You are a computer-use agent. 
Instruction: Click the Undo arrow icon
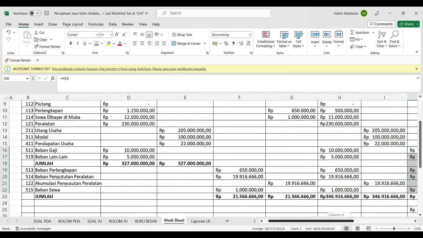pyautogui.click(x=9, y=32)
